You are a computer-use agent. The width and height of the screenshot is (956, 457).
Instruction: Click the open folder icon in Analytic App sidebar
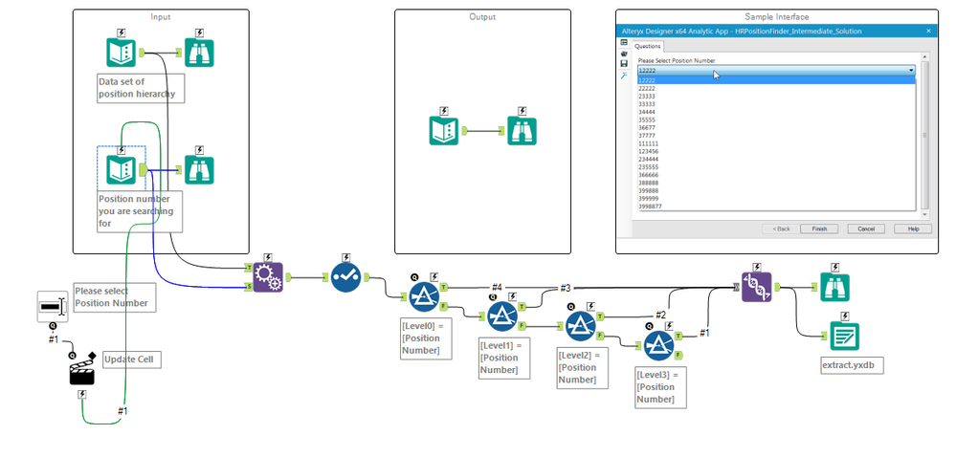[x=624, y=54]
